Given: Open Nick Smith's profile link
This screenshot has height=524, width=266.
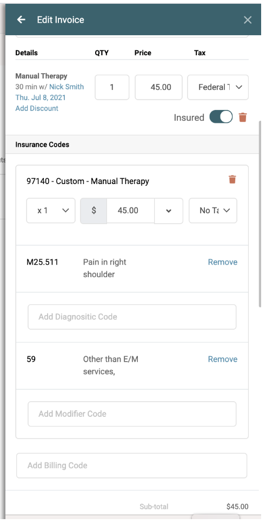Looking at the screenshot, I should click(66, 87).
